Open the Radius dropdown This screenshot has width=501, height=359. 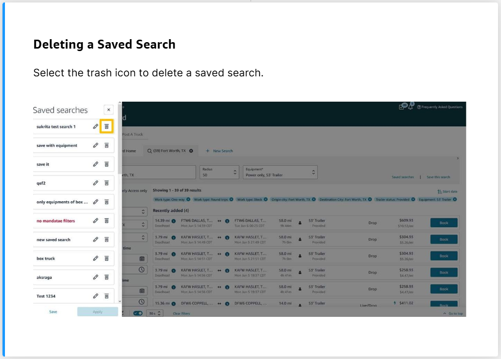[219, 172]
